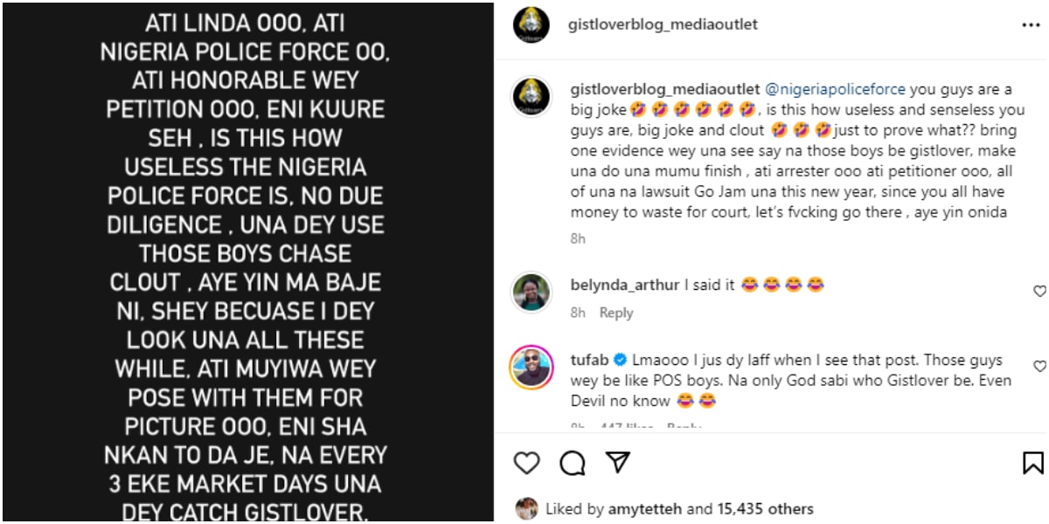Viewport: 1049px width, 524px height.
Task: Save post with bookmark icon
Action: (1032, 463)
